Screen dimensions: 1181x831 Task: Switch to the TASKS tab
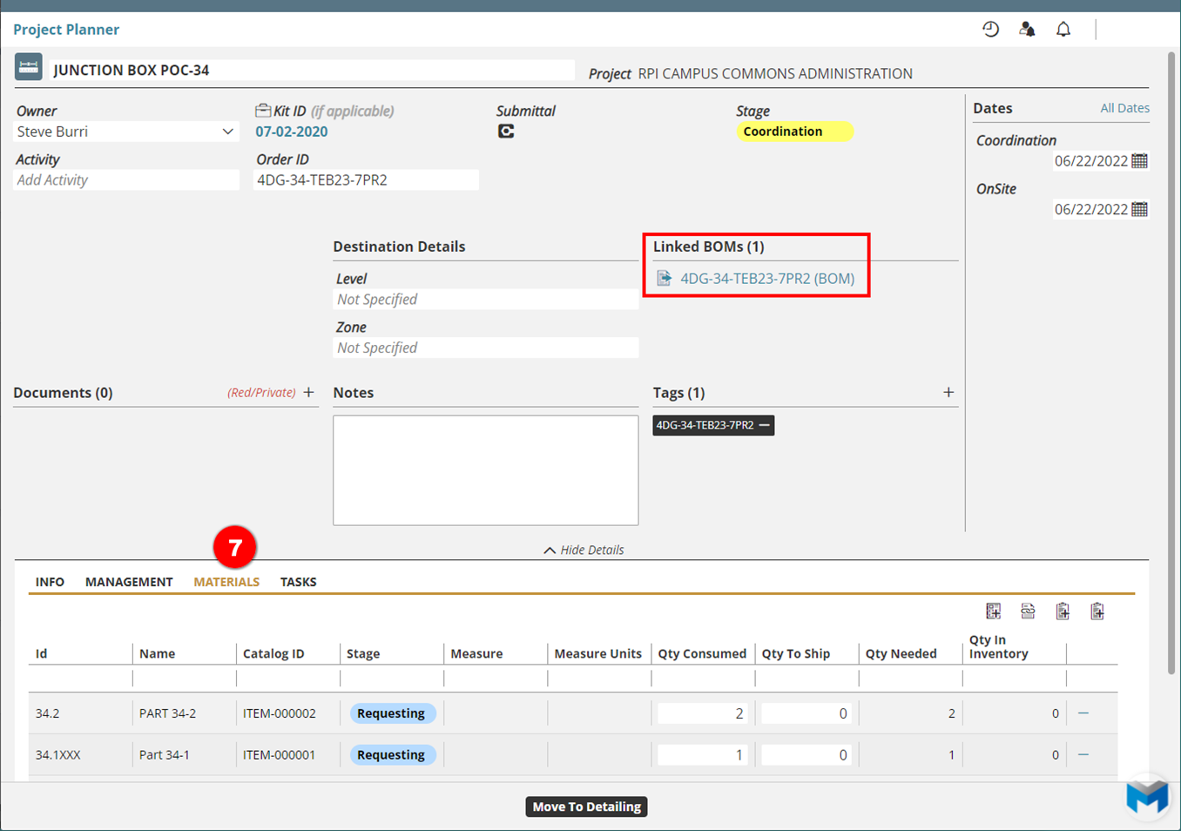[x=298, y=582]
